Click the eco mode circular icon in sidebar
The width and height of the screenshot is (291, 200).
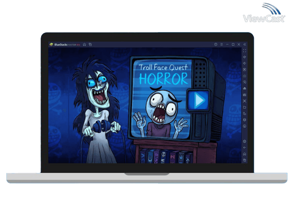(245, 126)
